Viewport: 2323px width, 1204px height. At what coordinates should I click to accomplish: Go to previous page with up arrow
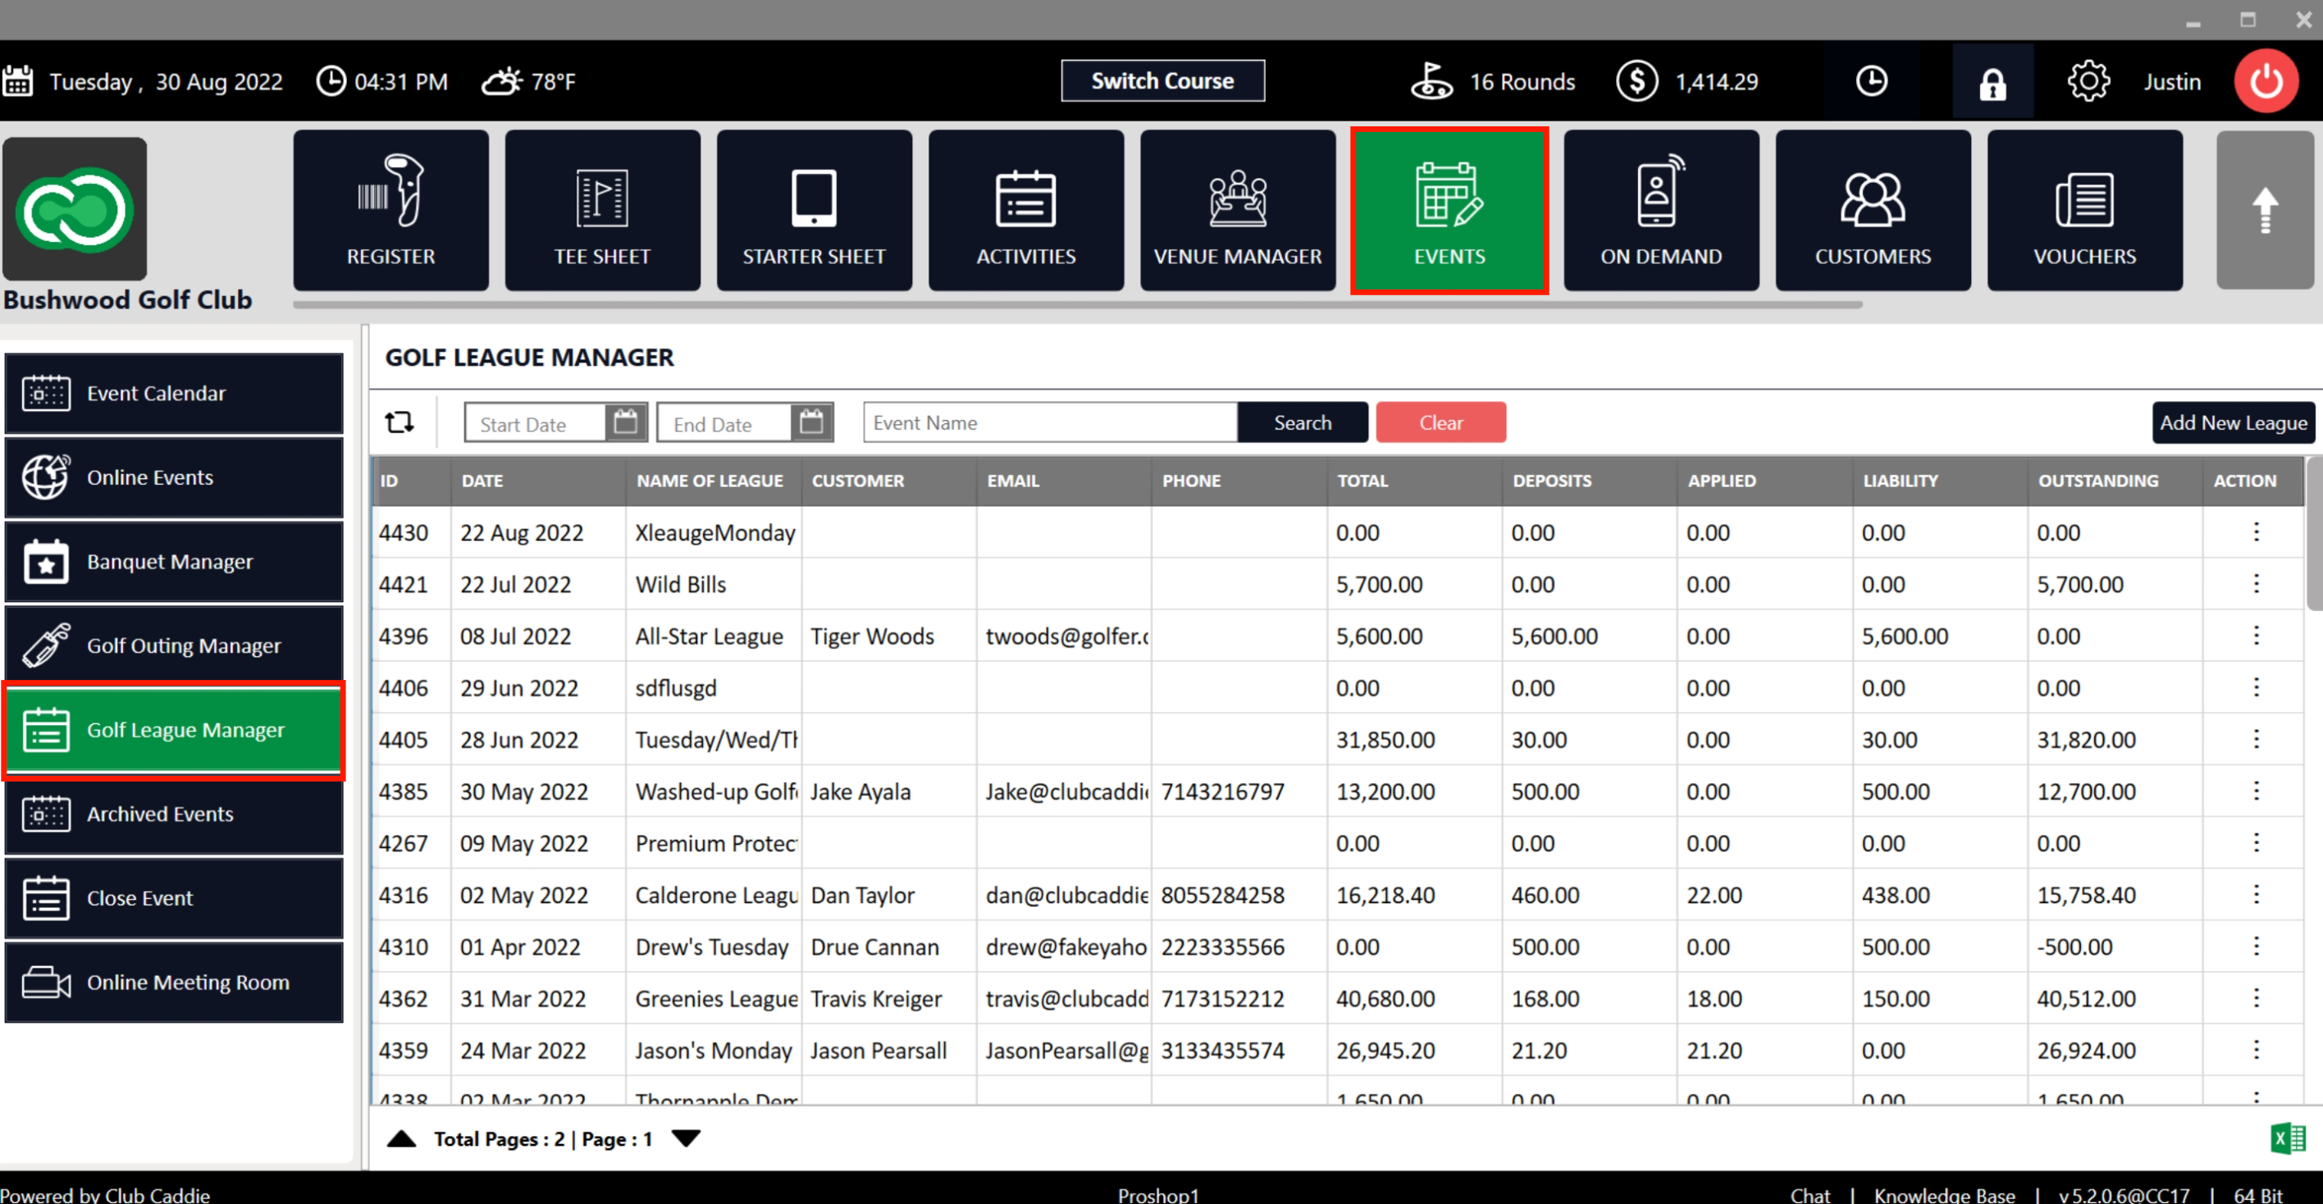click(x=401, y=1138)
